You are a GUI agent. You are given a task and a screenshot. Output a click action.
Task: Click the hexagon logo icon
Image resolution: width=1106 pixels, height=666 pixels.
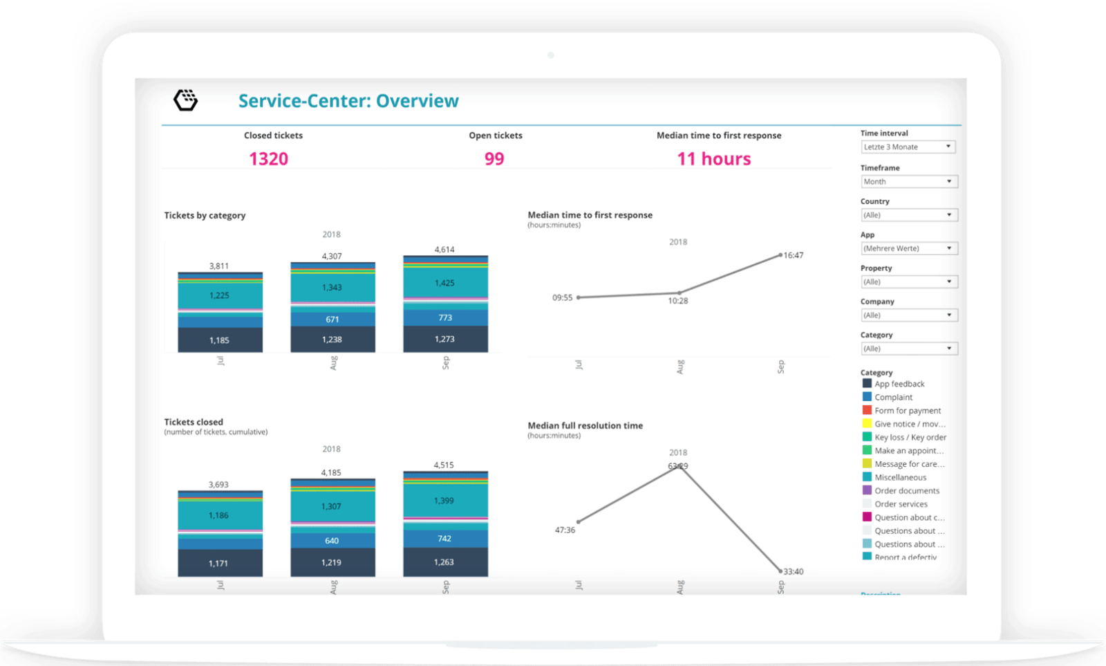185,100
